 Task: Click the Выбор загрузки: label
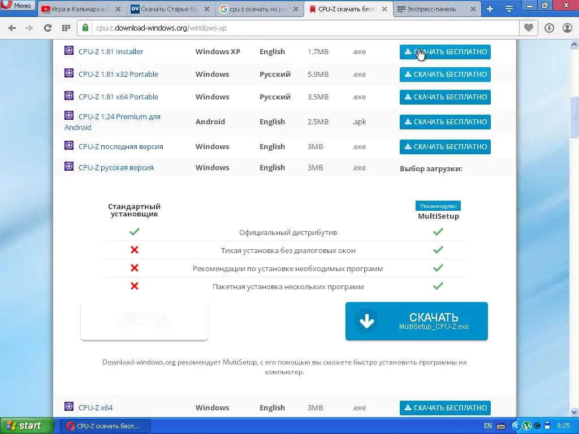[x=431, y=168]
